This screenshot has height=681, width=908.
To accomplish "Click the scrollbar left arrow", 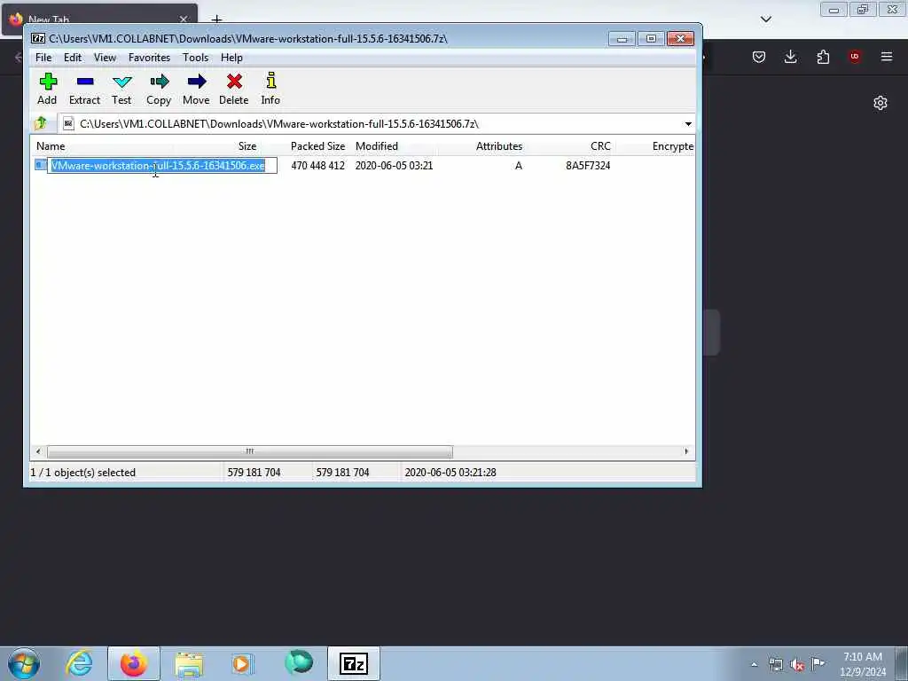I will (38, 451).
